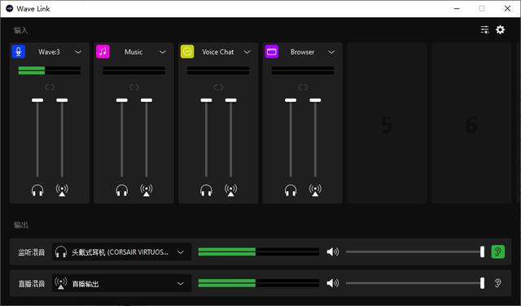The height and width of the screenshot is (306, 521).
Task: Click the Music monitor volume fader handle
Action: tap(121, 100)
